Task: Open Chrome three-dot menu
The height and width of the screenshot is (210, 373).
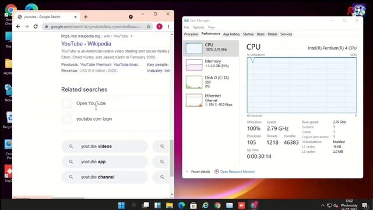Action: (168, 26)
